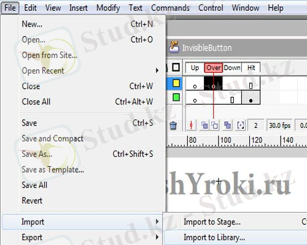The height and width of the screenshot is (245, 307).
Task: Choose Revert menu entry
Action: coord(87,200)
